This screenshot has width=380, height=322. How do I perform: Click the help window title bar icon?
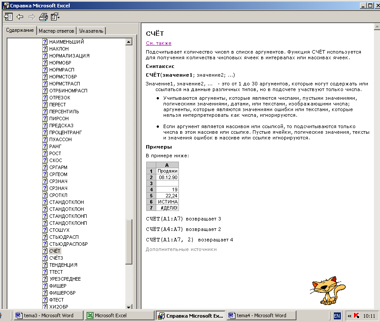[x=5, y=6]
